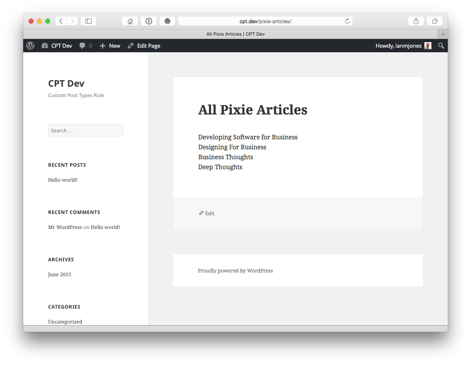This screenshot has width=471, height=365.
Task: Click the Categories widget heading
Action: (64, 307)
